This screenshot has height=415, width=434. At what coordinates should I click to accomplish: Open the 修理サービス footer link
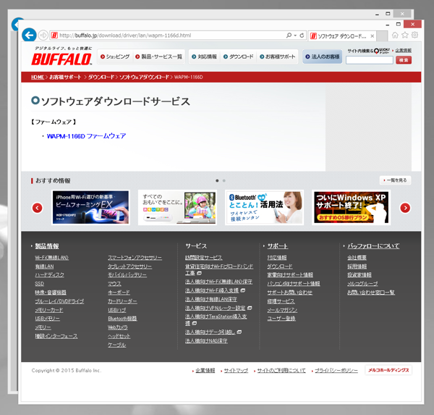pos(281,301)
